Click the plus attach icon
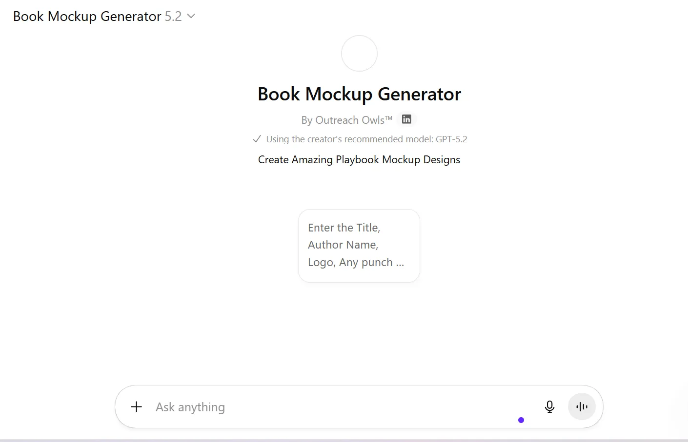Image resolution: width=688 pixels, height=442 pixels. coord(137,407)
